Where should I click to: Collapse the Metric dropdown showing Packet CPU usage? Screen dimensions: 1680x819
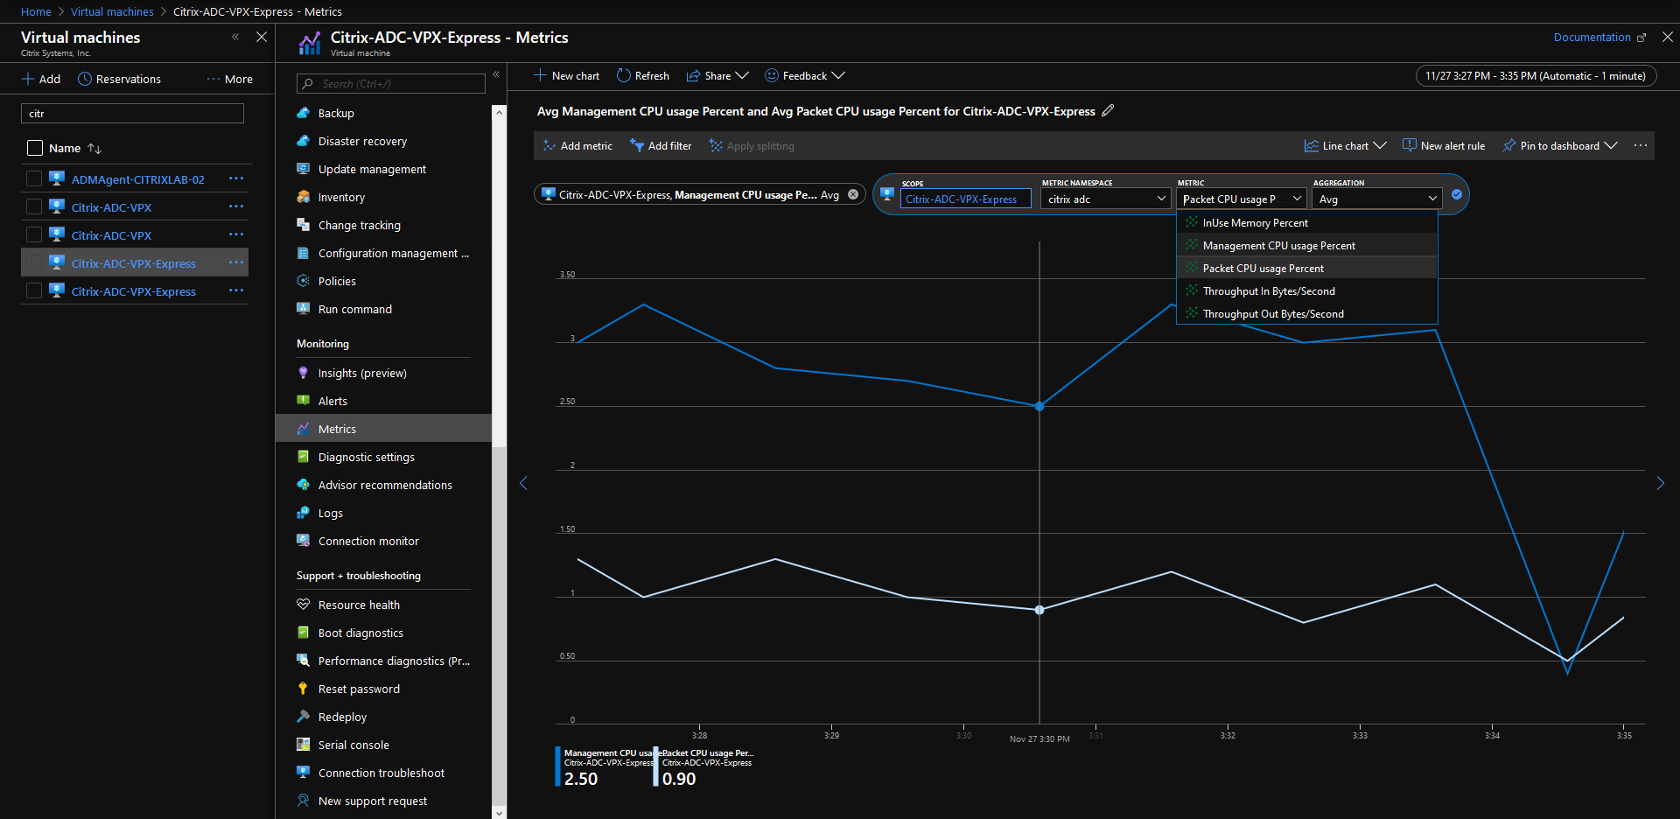click(x=1242, y=199)
